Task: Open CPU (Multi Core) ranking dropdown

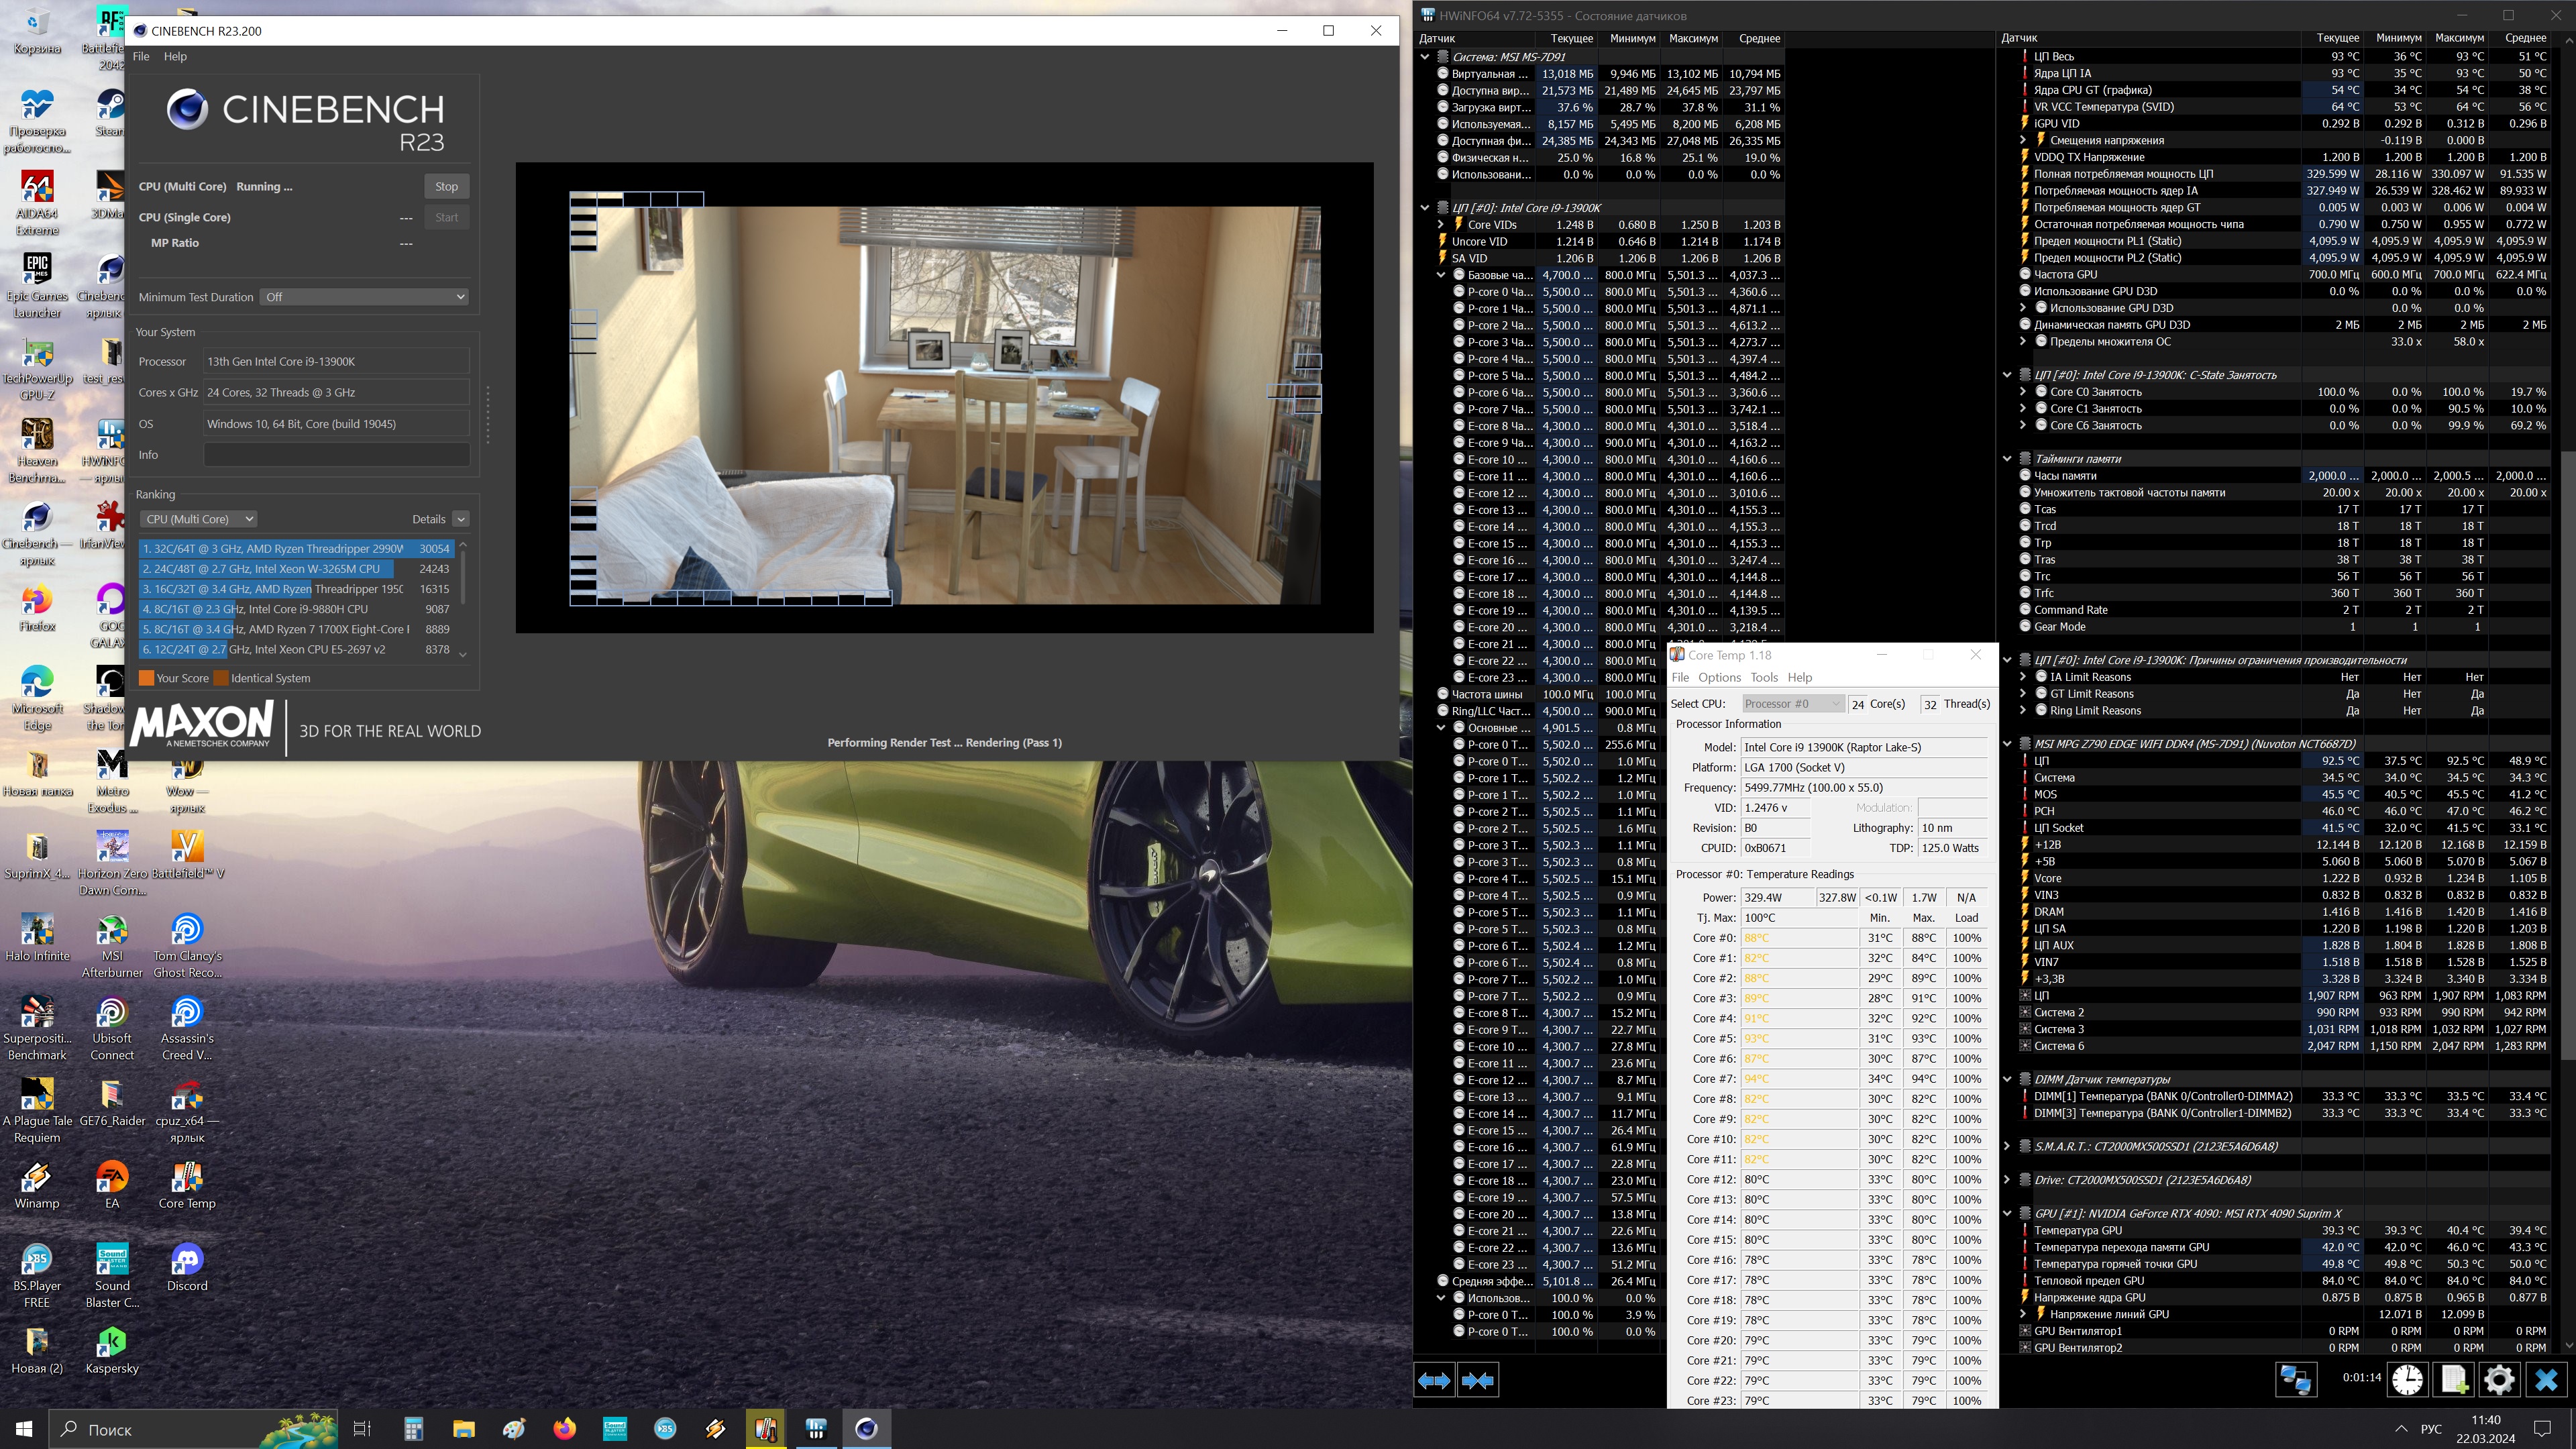Action: pyautogui.click(x=199, y=519)
